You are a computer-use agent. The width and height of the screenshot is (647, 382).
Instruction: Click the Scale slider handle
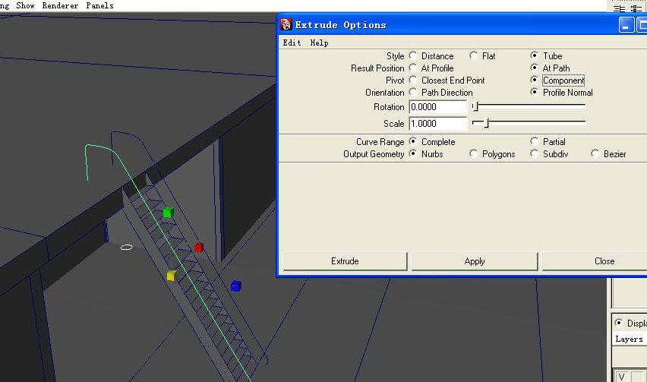pos(487,123)
